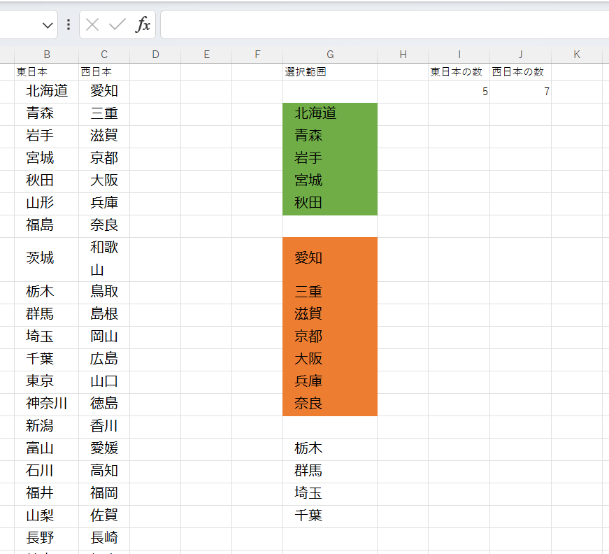Click the Enter checkmark icon in formula bar
The width and height of the screenshot is (609, 554).
pos(117,25)
